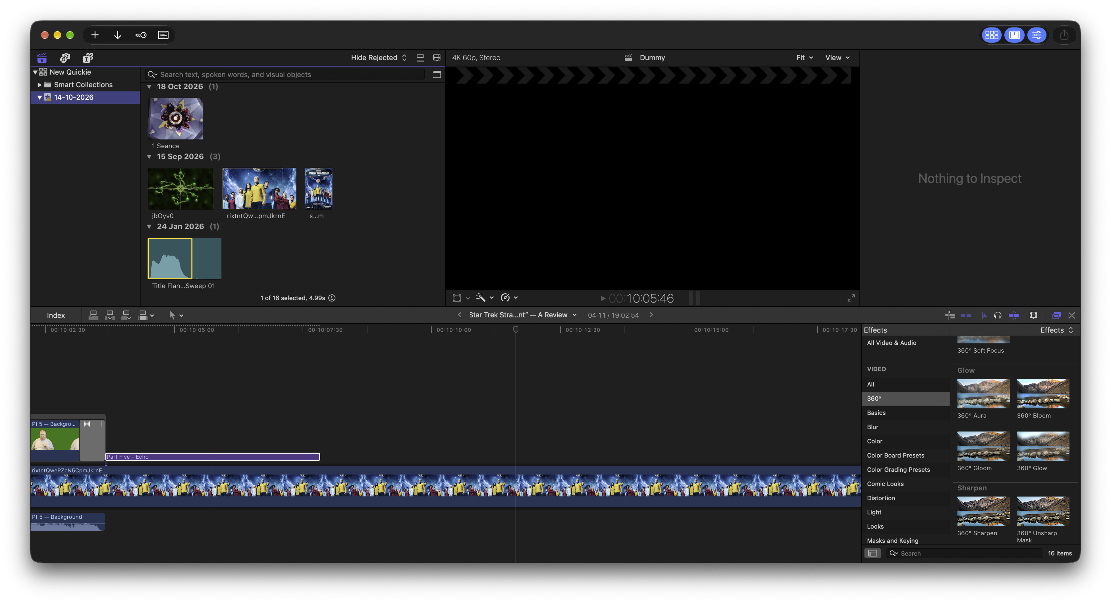Open the Import Media arrow icon
The height and width of the screenshot is (603, 1111).
(x=117, y=35)
